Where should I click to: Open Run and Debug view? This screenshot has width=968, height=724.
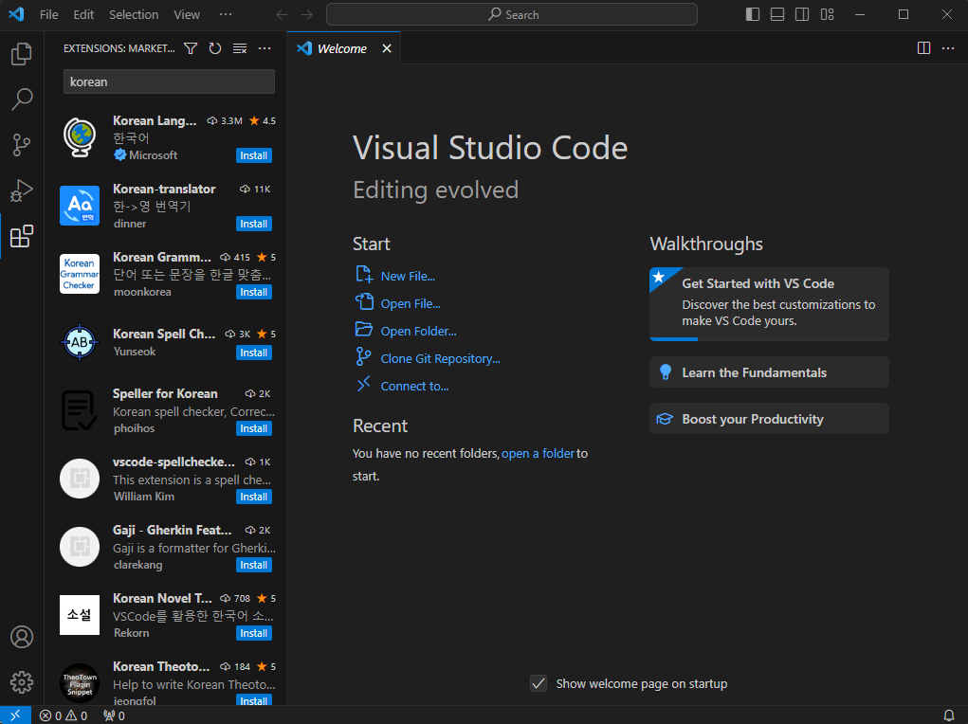tap(22, 190)
